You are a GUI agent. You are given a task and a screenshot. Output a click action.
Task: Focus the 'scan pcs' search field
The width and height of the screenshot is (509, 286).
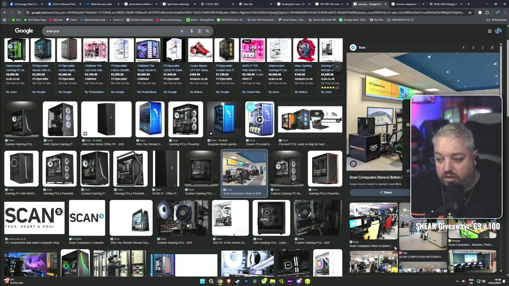[x=111, y=31]
